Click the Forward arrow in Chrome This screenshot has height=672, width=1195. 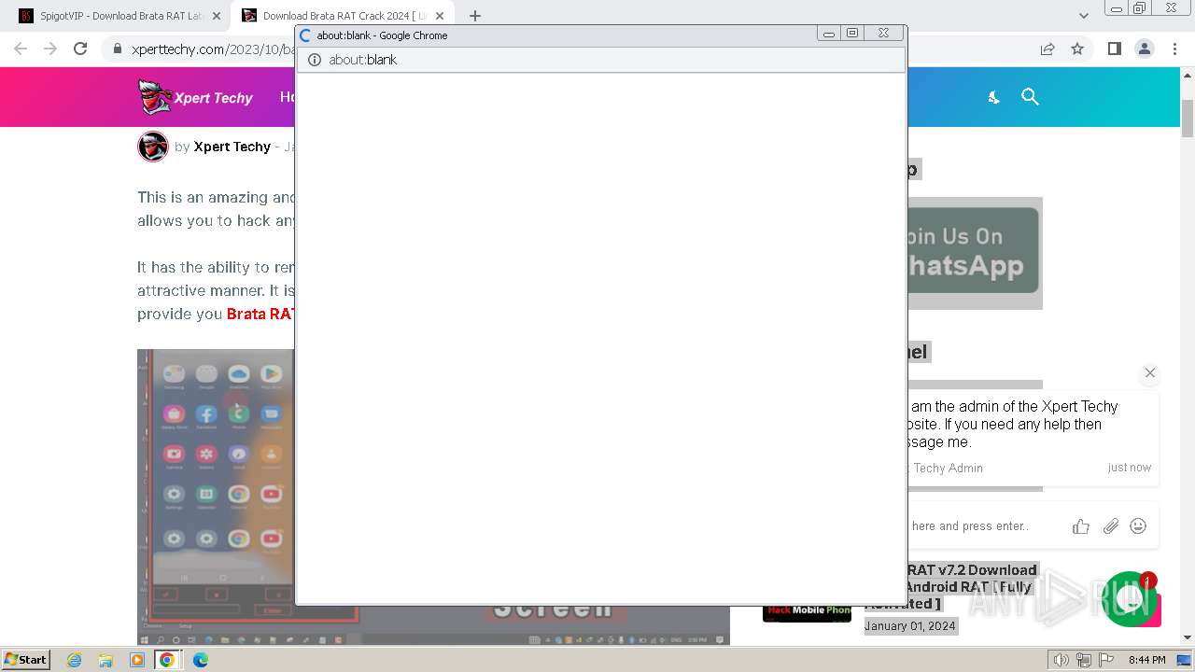50,49
